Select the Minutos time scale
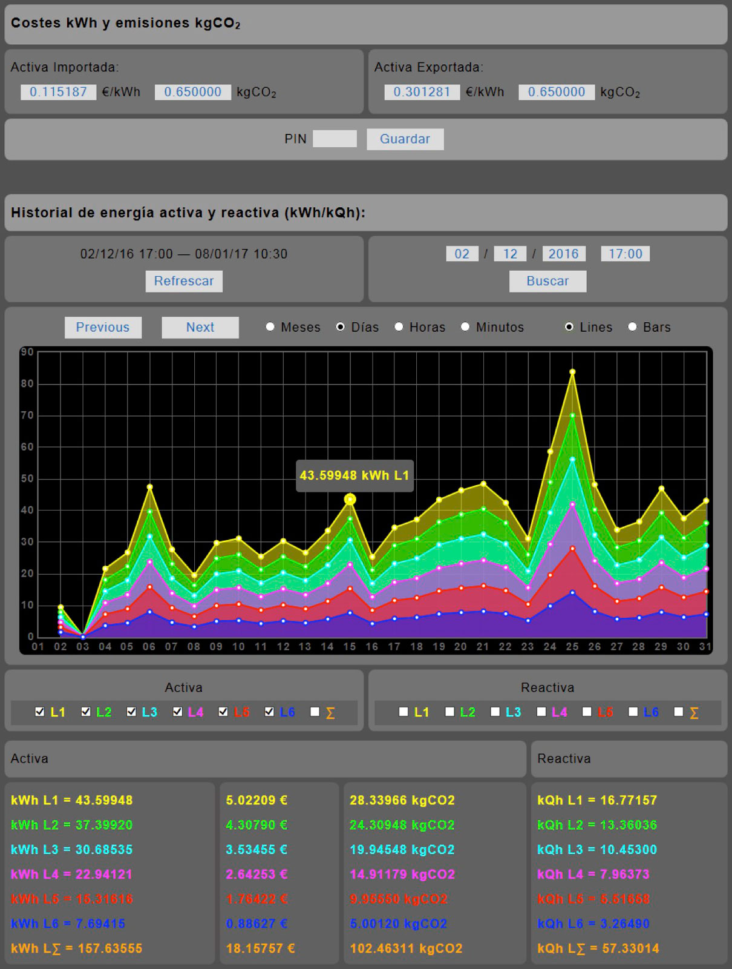 (x=465, y=327)
